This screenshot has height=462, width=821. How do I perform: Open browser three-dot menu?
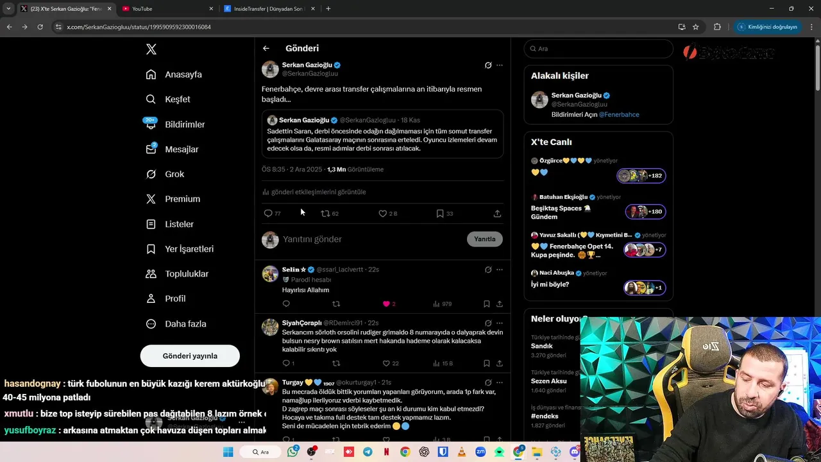coord(811,27)
